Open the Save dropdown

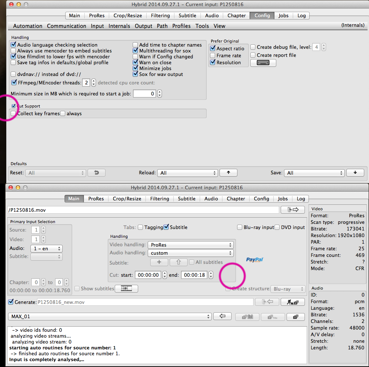[x=314, y=173]
